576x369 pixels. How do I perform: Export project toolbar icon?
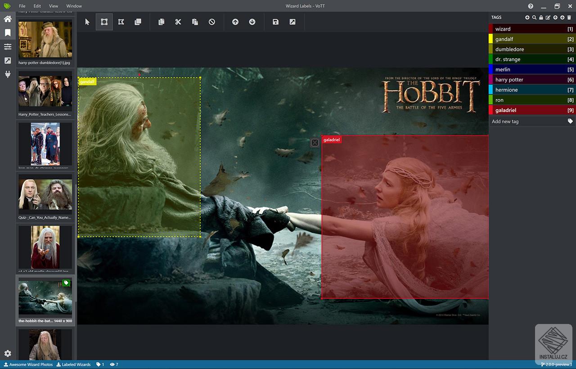pos(292,22)
